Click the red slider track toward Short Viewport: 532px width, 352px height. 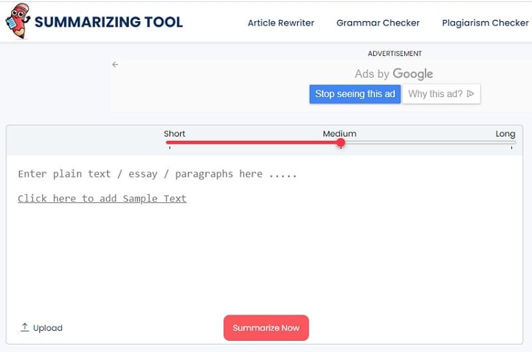click(251, 142)
